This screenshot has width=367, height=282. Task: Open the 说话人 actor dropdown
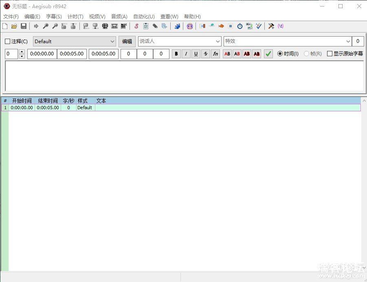coord(218,42)
